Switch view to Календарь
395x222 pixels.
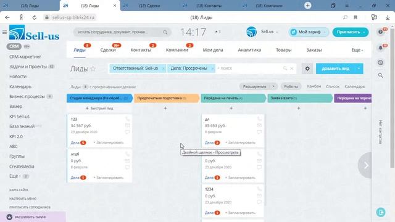click(x=355, y=86)
